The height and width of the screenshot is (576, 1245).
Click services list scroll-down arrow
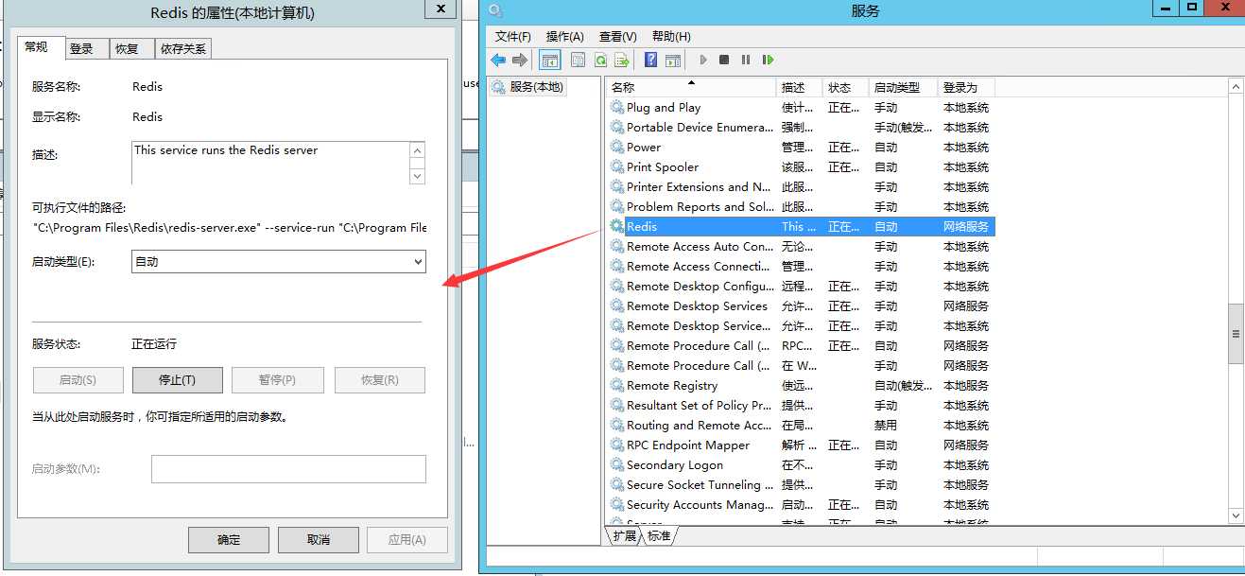(x=1235, y=515)
